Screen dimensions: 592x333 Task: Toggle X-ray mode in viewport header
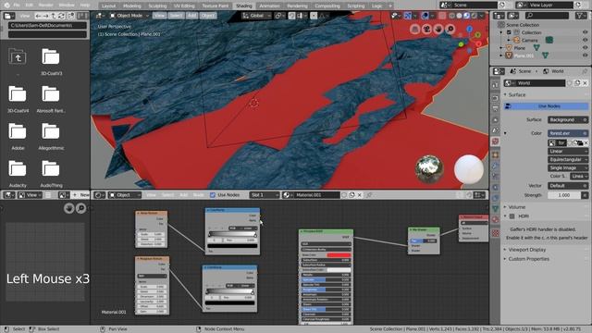(x=442, y=16)
